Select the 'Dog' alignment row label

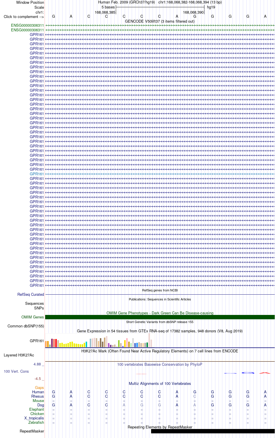point(41,405)
